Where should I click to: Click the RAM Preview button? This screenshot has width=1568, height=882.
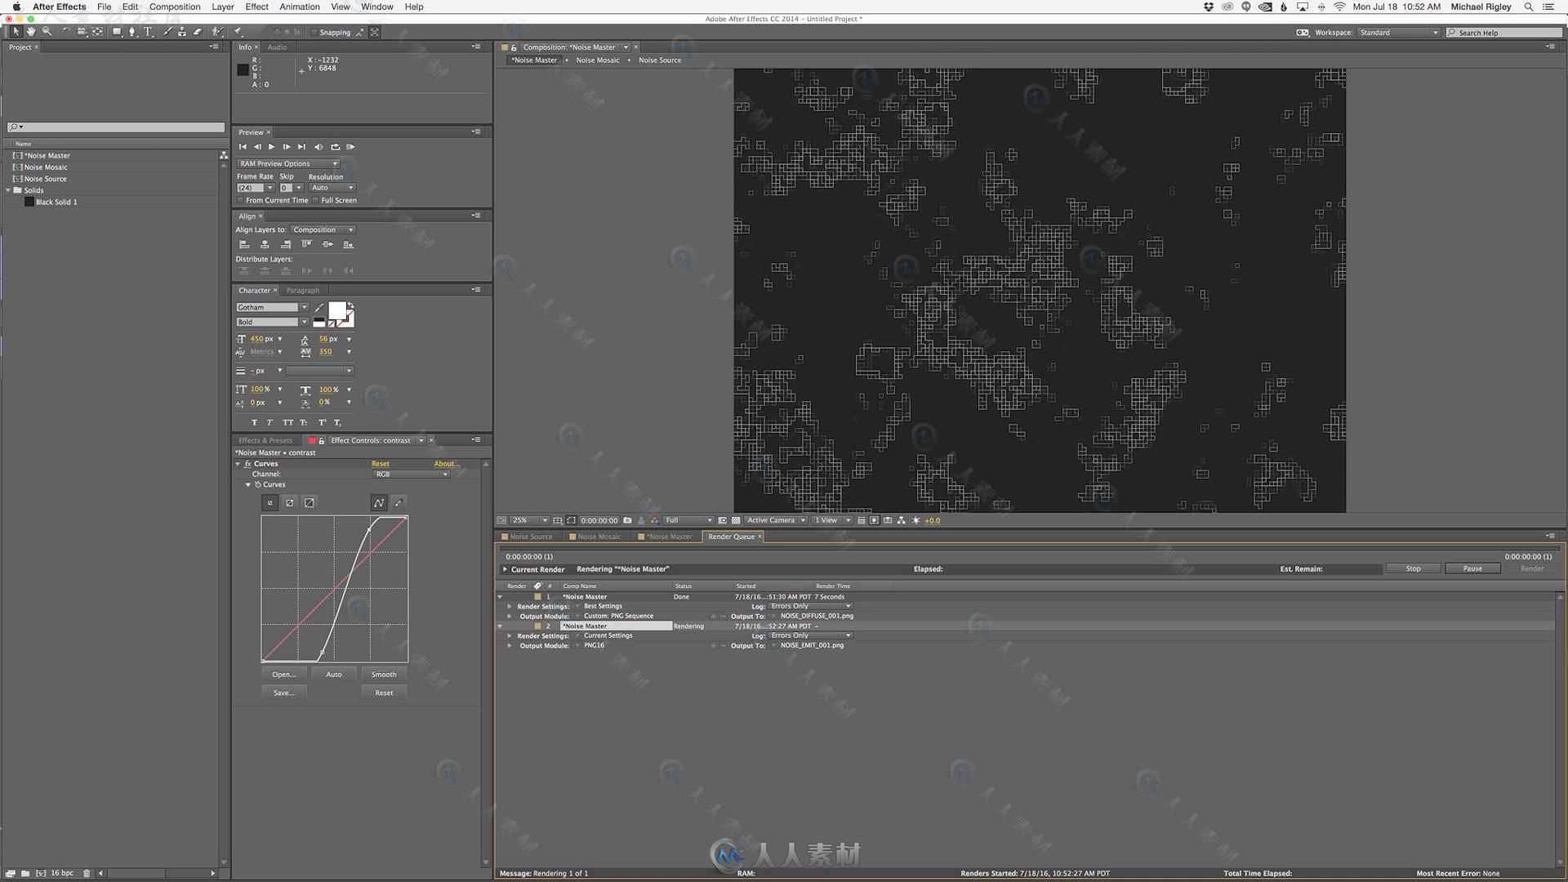(x=350, y=146)
